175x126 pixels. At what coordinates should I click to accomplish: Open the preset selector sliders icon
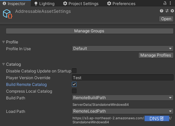[167, 11]
